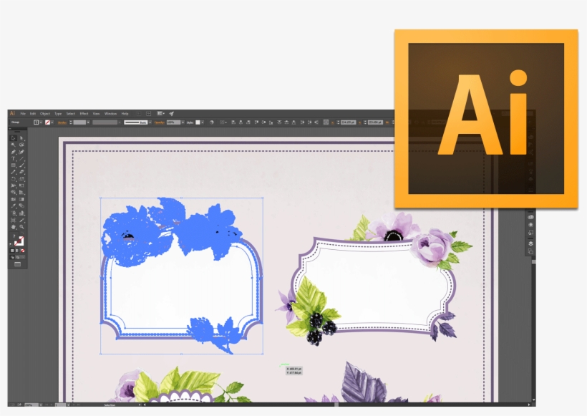The width and height of the screenshot is (587, 416).
Task: Select the Line Segment tool
Action: tap(21, 158)
